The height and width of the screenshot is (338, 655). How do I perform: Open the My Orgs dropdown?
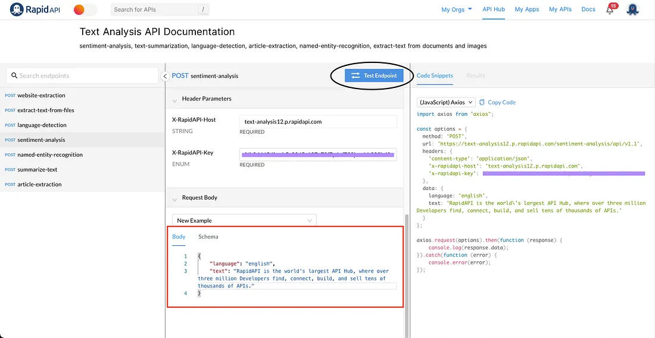coord(457,9)
